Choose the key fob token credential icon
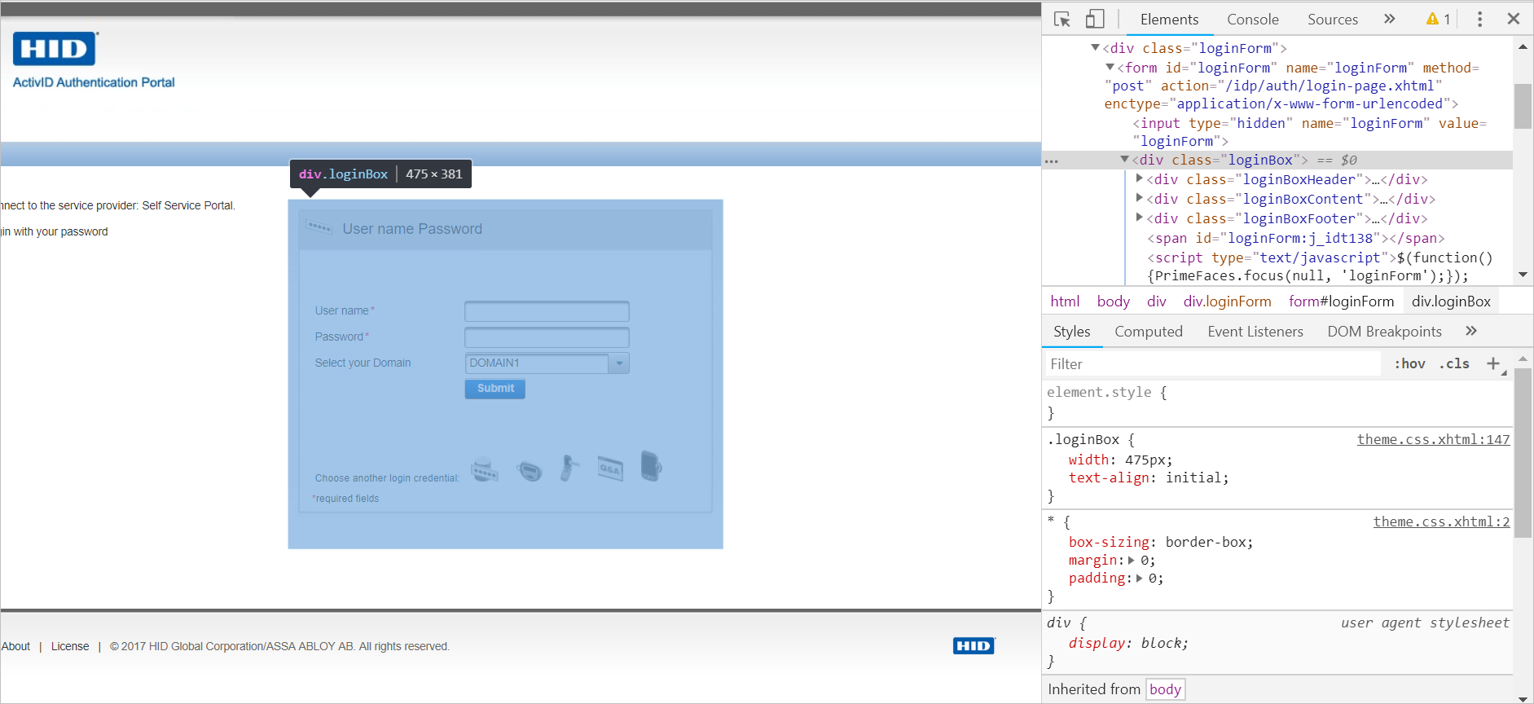1534x704 pixels. pos(529,470)
